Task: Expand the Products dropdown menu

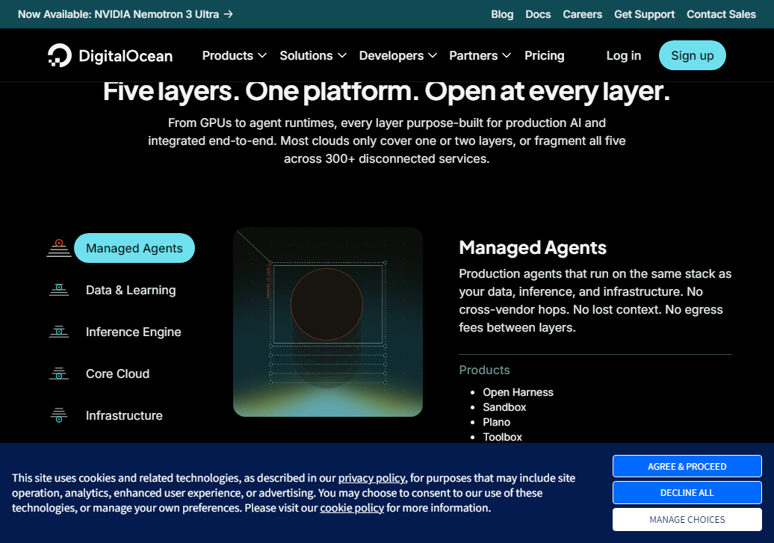Action: pyautogui.click(x=234, y=56)
